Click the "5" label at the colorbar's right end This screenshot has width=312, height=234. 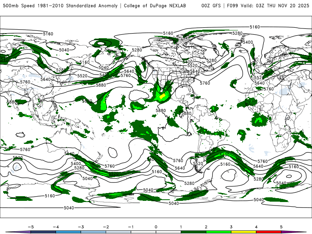281,227
